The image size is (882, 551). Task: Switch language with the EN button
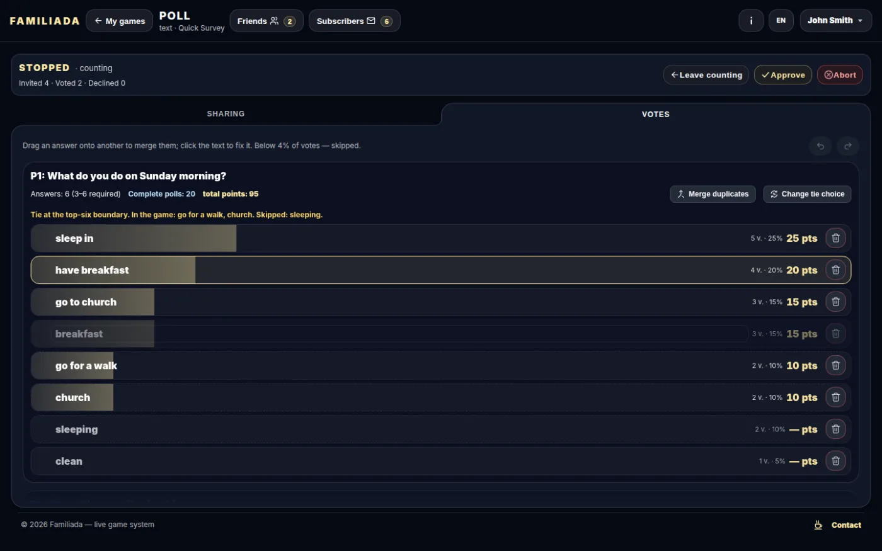coord(781,21)
